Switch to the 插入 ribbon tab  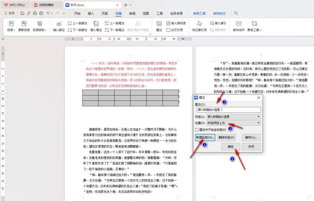pos(91,13)
